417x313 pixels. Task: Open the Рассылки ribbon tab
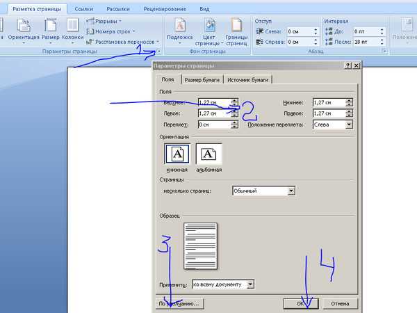tap(118, 9)
